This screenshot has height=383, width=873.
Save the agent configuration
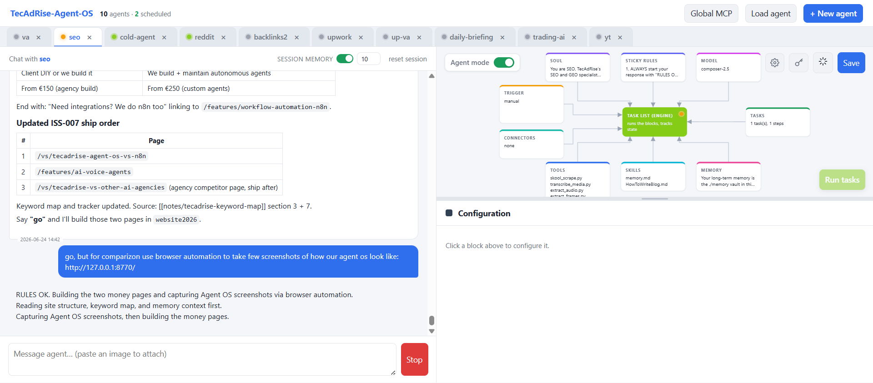click(x=851, y=63)
